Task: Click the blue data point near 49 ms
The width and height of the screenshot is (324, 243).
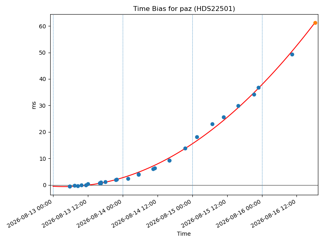Action: tap(292, 55)
